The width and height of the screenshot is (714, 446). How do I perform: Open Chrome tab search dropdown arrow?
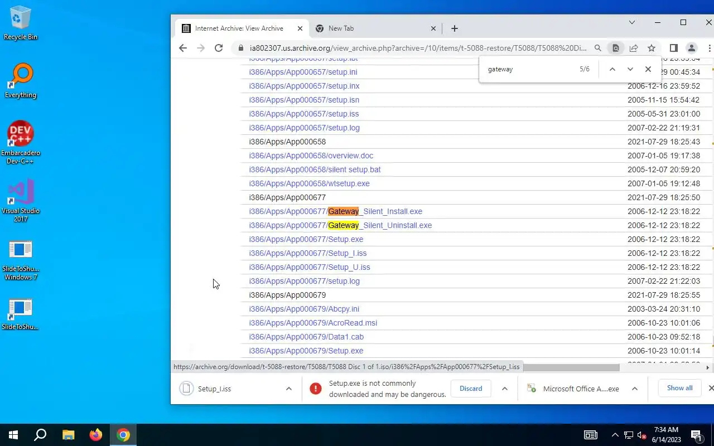632,22
